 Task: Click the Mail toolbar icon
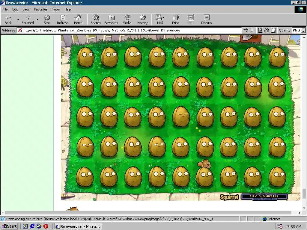(159, 19)
